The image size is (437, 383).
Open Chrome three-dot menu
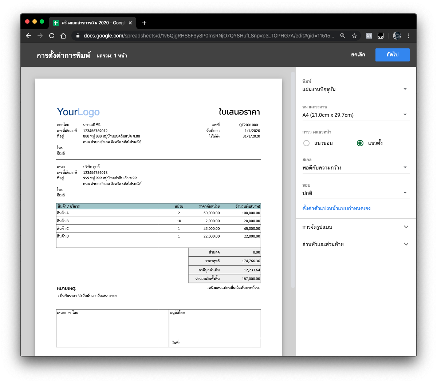pyautogui.click(x=409, y=36)
